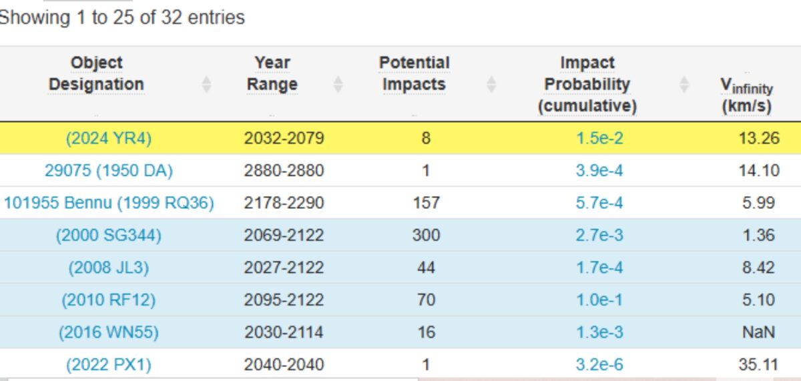Viewport: 801px width, 381px height.
Task: Sort by Year Range arrows icon
Action: point(338,85)
